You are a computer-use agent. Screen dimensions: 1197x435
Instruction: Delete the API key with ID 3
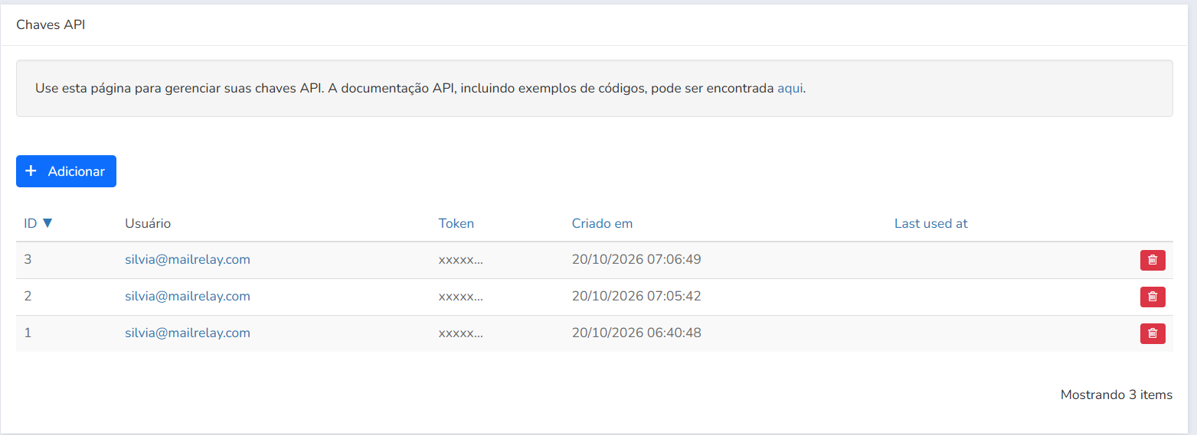click(x=1153, y=260)
